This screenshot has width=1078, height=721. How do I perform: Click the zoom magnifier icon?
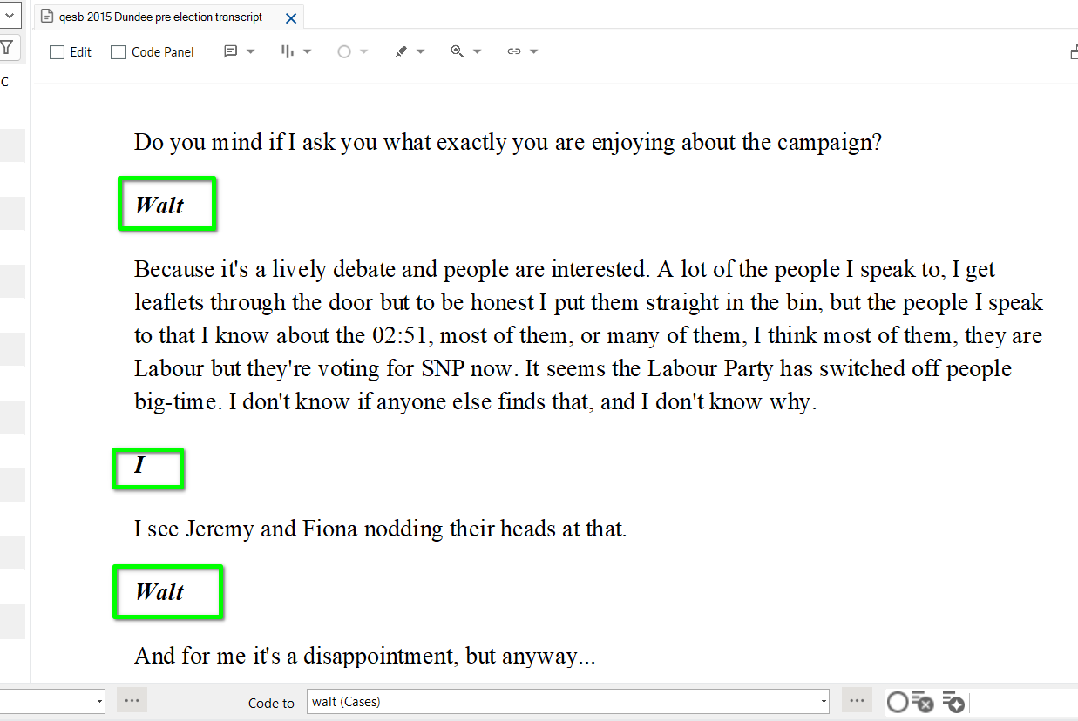click(x=457, y=51)
